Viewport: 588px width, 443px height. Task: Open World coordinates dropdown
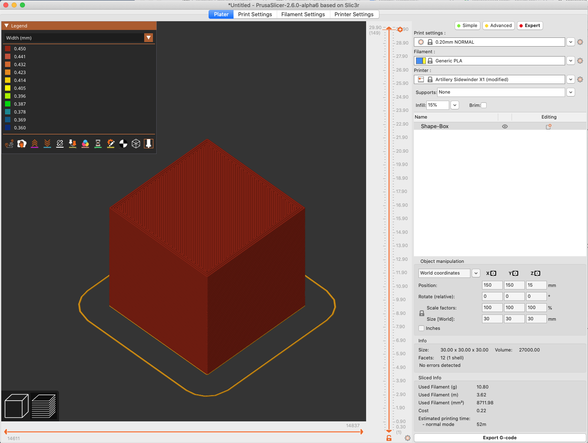click(x=476, y=273)
